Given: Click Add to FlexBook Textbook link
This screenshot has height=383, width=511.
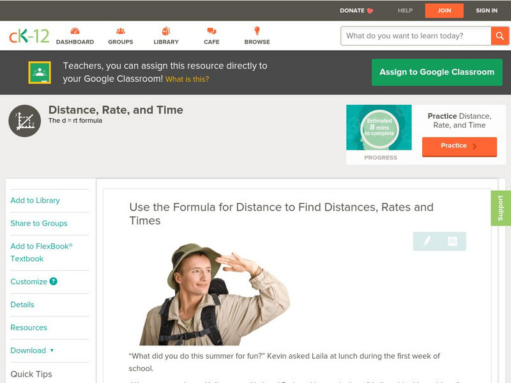Looking at the screenshot, I should click(42, 252).
